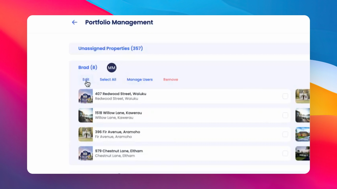Click Select All for Brad's properties

(108, 80)
